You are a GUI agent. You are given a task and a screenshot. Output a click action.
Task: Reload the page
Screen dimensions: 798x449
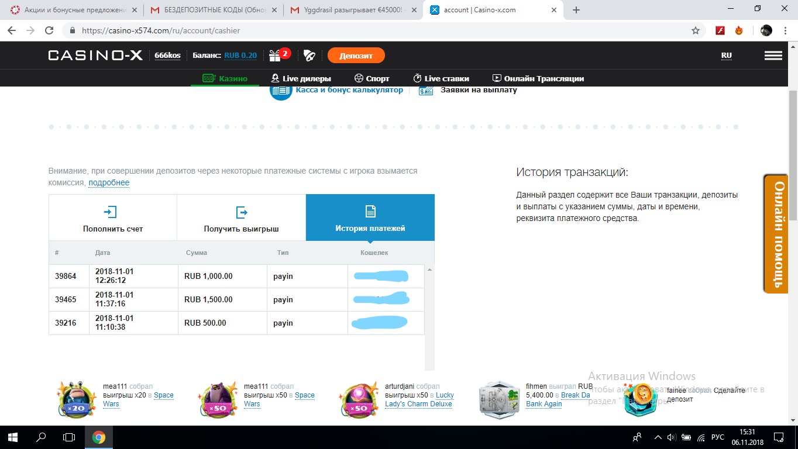pos(50,30)
